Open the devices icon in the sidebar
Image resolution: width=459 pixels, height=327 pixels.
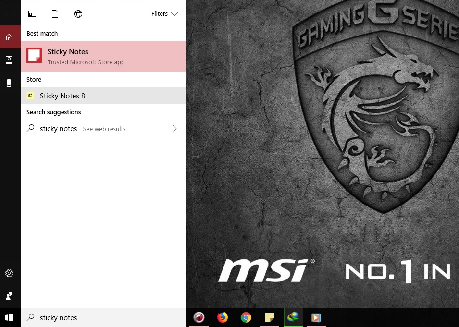[9, 83]
